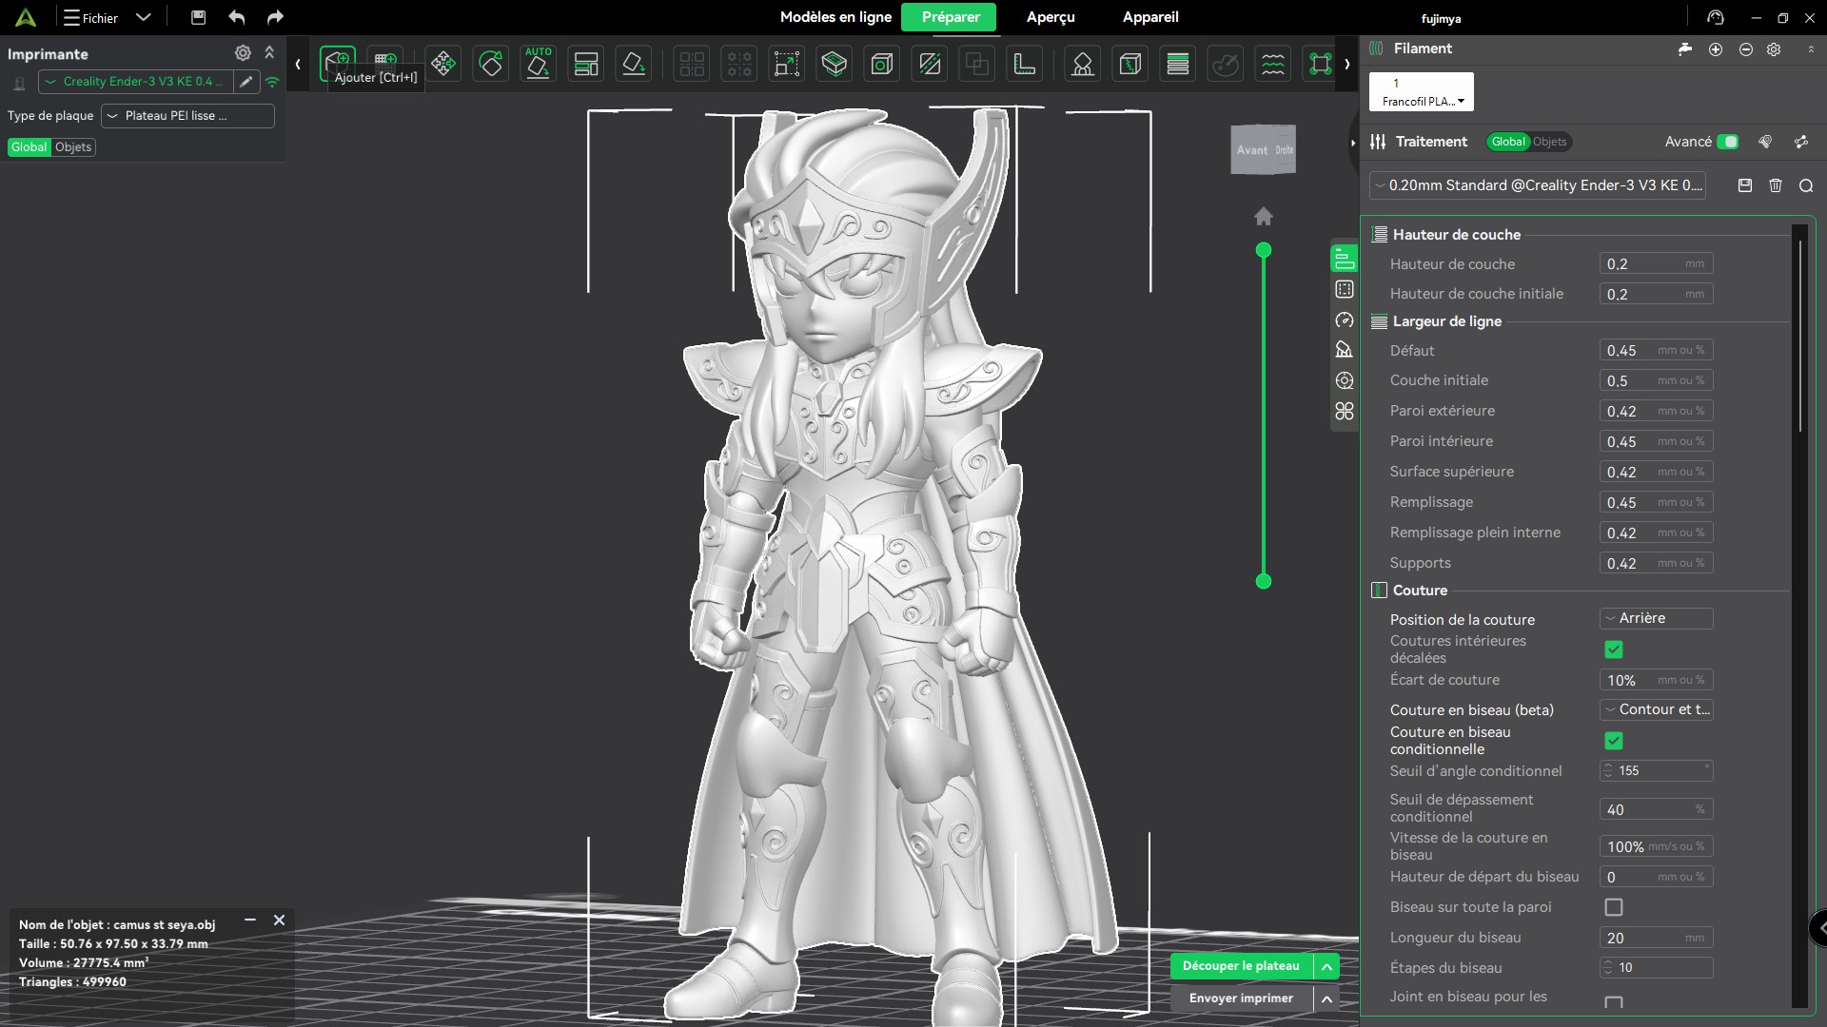Open printer settings gear in Imprimante panel
1827x1027 pixels.
(243, 53)
